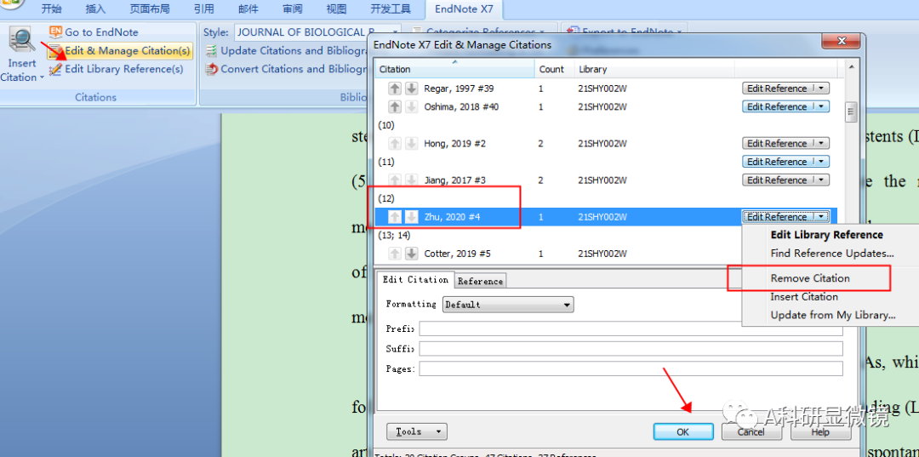Open Go to EndNote

click(x=94, y=32)
